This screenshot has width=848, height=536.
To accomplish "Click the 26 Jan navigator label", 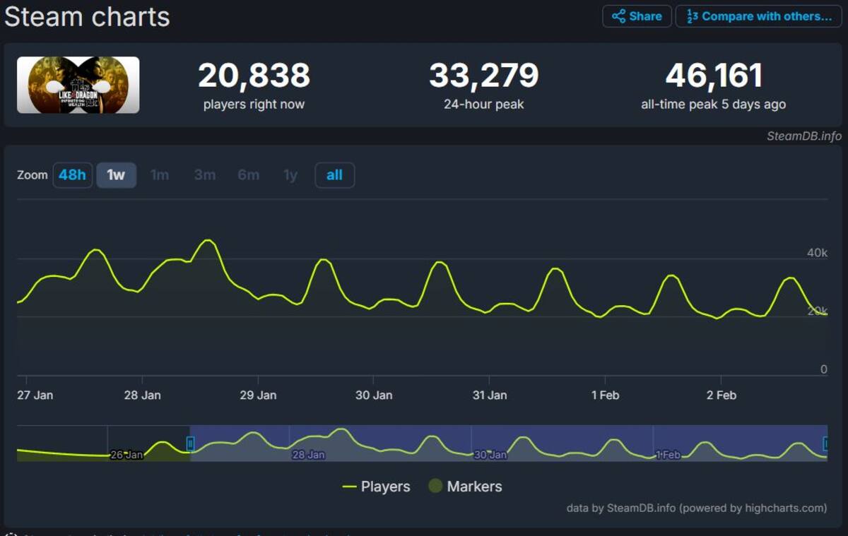I will (x=126, y=455).
